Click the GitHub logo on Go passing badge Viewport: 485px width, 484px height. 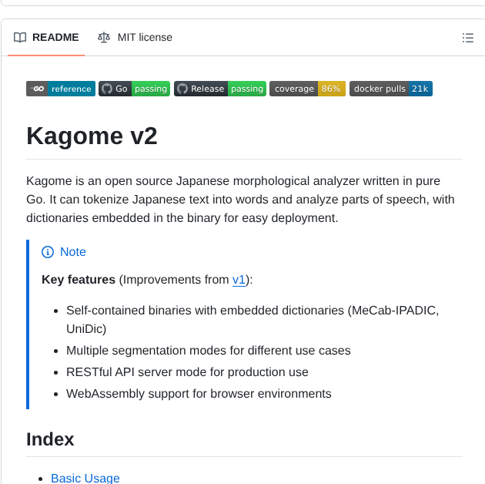point(107,89)
